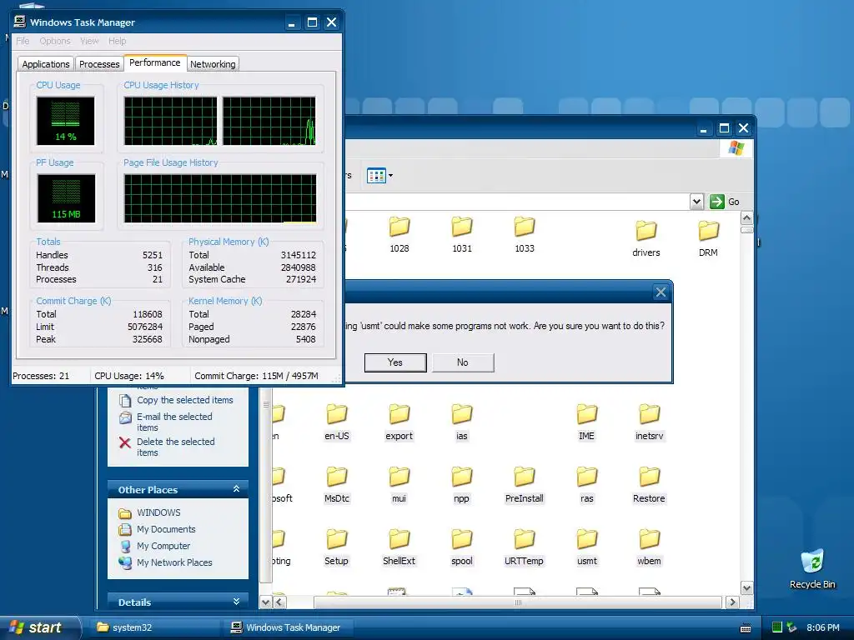
Task: Click Delete the selected items link
Action: coord(167,447)
